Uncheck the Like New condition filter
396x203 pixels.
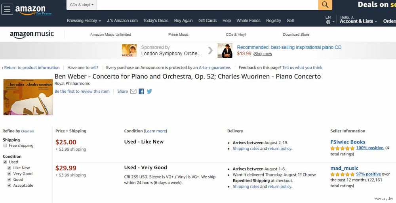tap(10, 168)
